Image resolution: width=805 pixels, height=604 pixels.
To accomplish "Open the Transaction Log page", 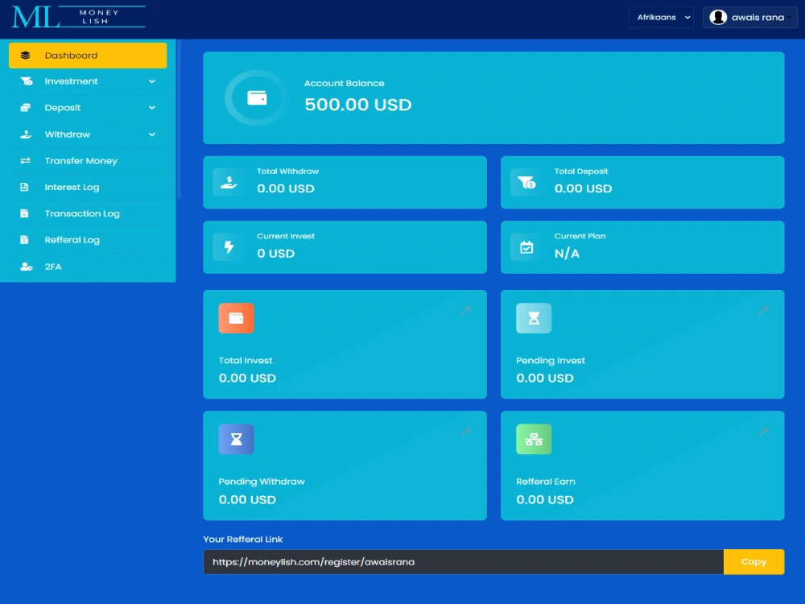I will (x=88, y=213).
